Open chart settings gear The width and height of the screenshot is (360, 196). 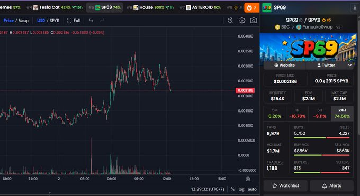242,21
